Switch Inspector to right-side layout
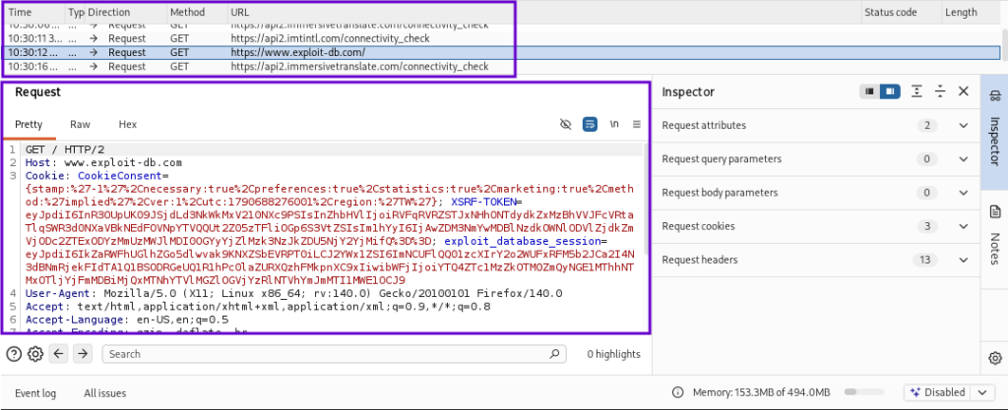 coord(890,91)
